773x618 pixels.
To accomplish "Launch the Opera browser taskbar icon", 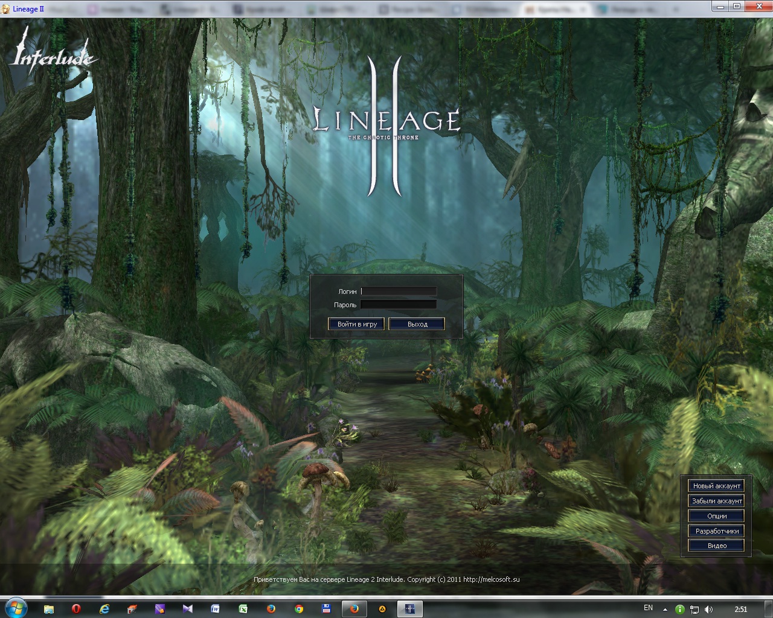I will point(76,609).
